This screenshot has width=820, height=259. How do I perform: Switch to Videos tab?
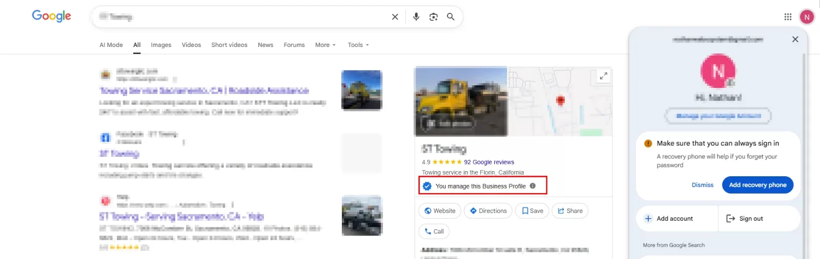click(191, 45)
